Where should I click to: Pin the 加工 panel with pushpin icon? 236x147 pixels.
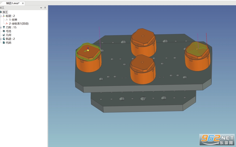point(45,8)
